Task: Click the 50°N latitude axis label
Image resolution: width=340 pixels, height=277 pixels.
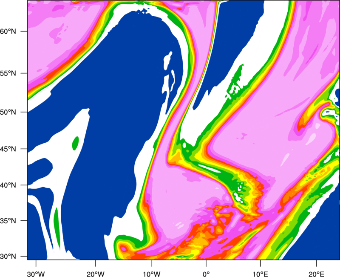Action: [8, 112]
